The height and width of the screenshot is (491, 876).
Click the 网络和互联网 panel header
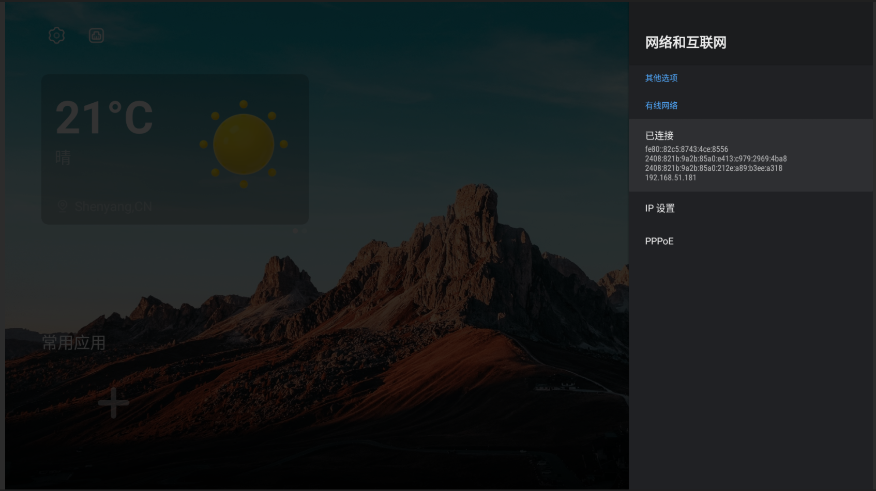pyautogui.click(x=685, y=43)
